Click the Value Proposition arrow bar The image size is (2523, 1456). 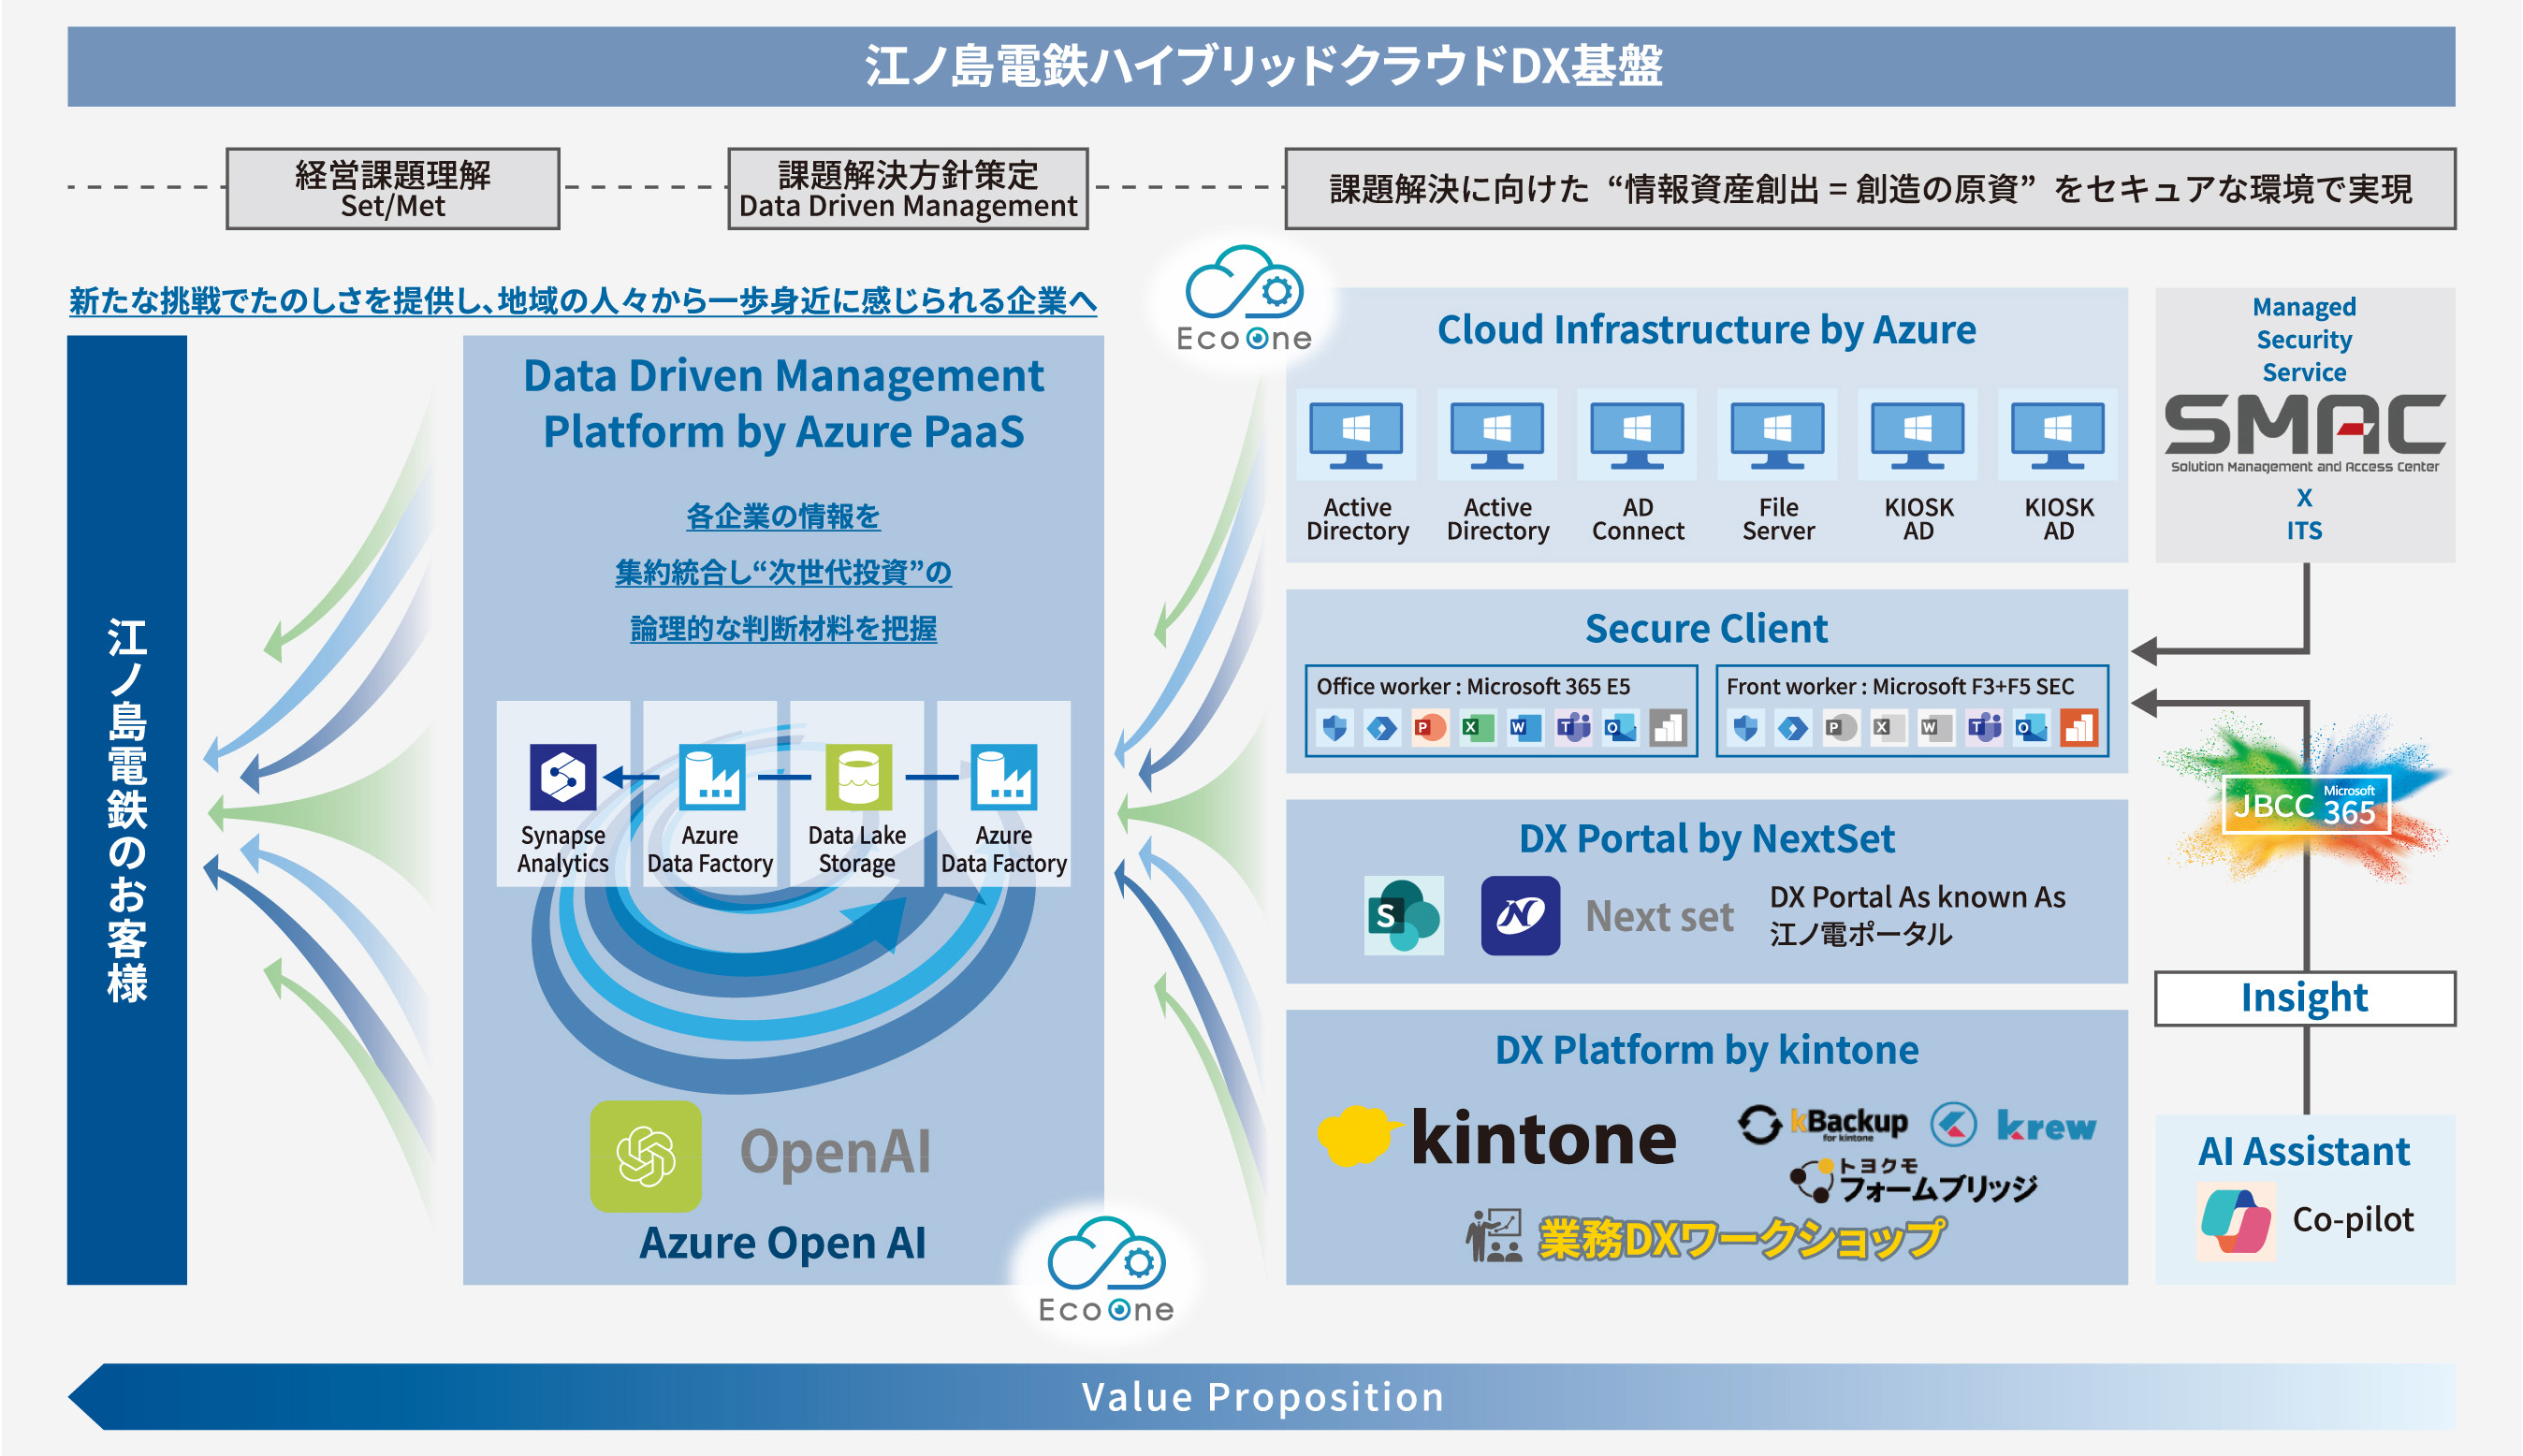click(x=1262, y=1396)
